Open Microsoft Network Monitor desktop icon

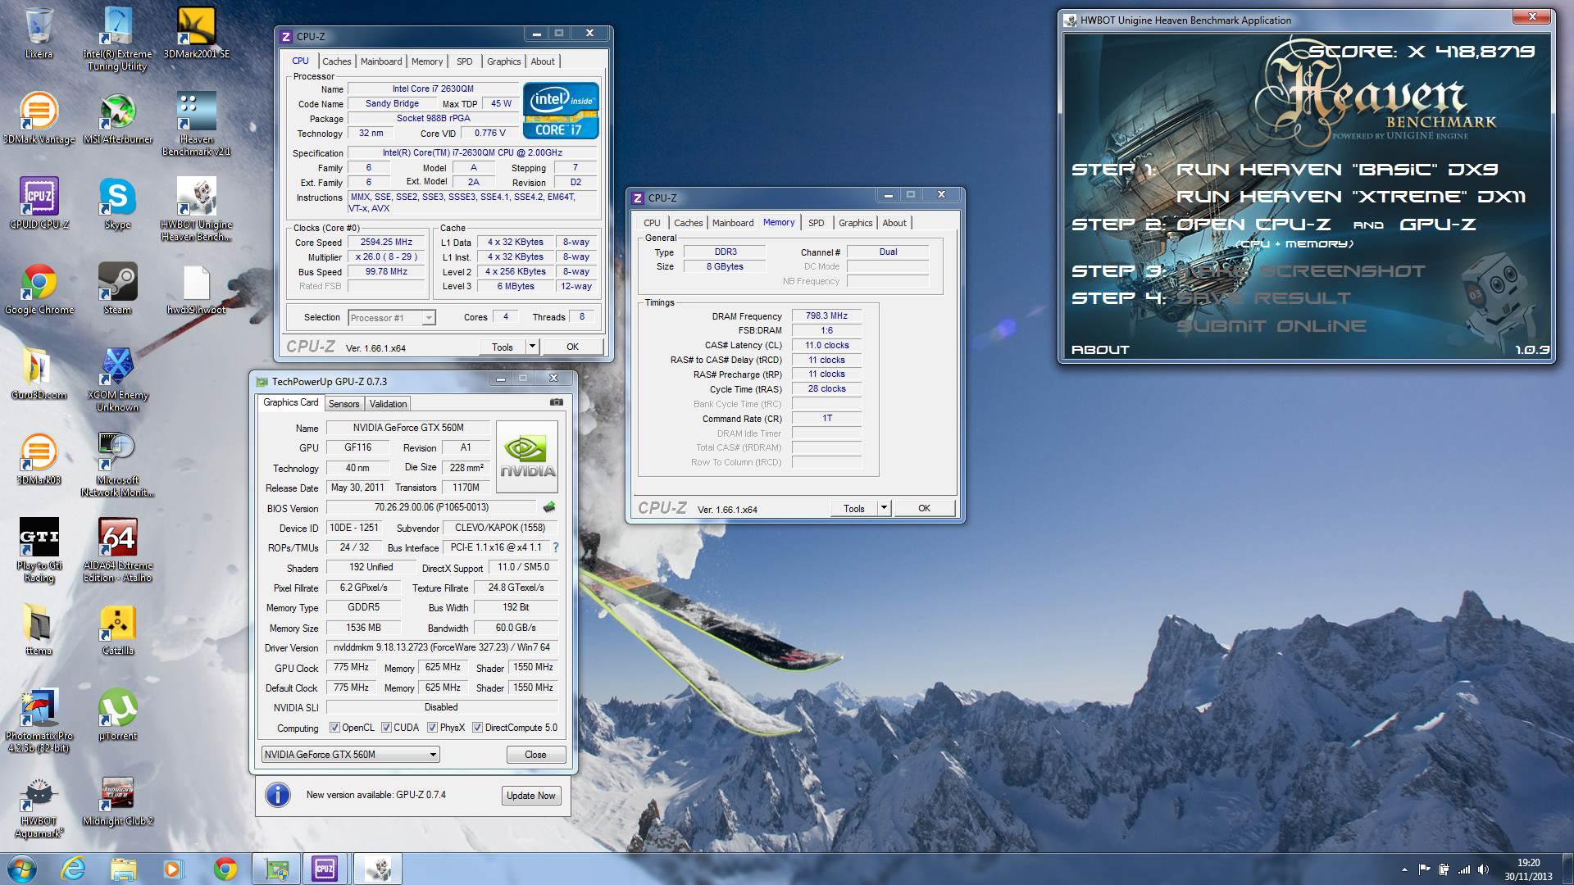click(117, 465)
